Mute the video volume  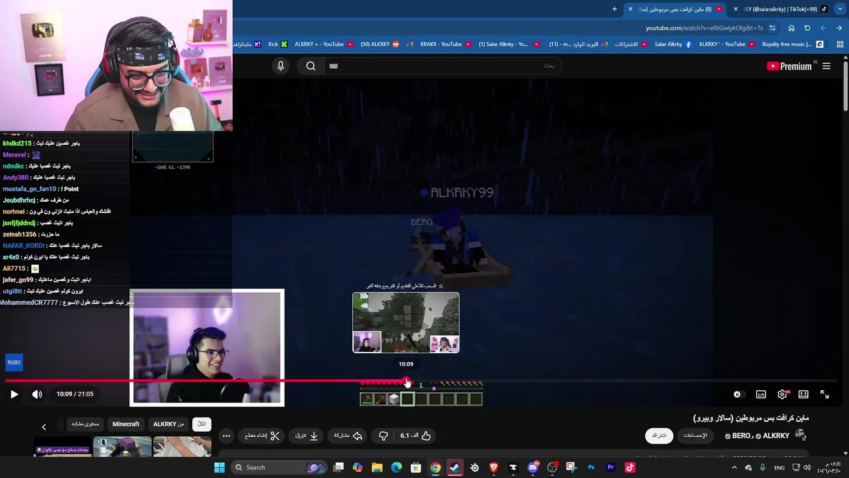pyautogui.click(x=37, y=394)
